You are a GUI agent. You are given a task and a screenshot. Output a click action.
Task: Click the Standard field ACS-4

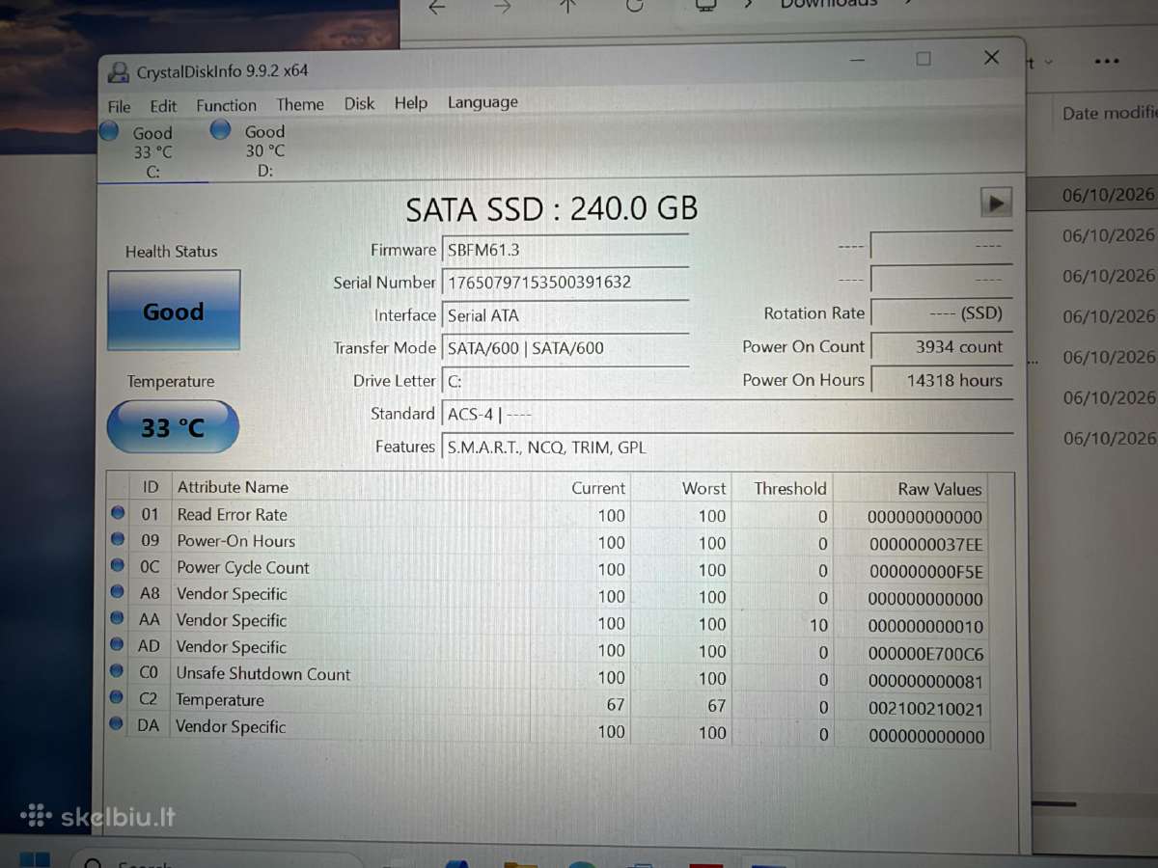(728, 415)
